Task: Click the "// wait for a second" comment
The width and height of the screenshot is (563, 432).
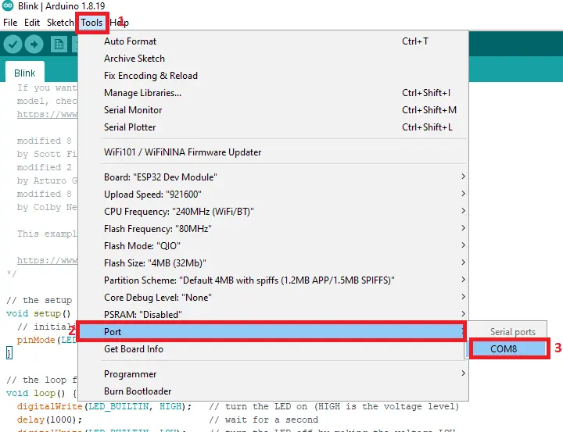Action: pyautogui.click(x=264, y=420)
